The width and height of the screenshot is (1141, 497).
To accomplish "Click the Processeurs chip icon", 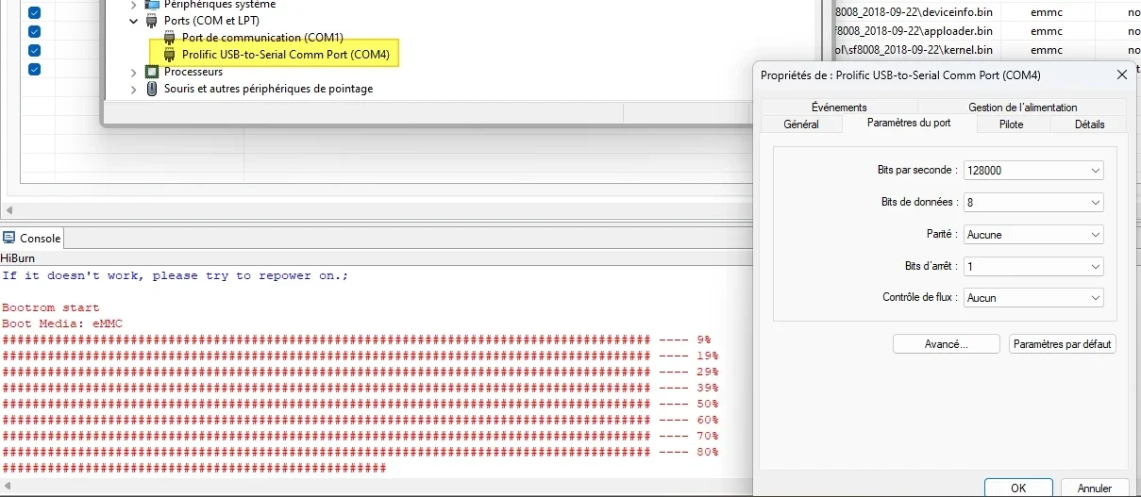I will [x=151, y=72].
